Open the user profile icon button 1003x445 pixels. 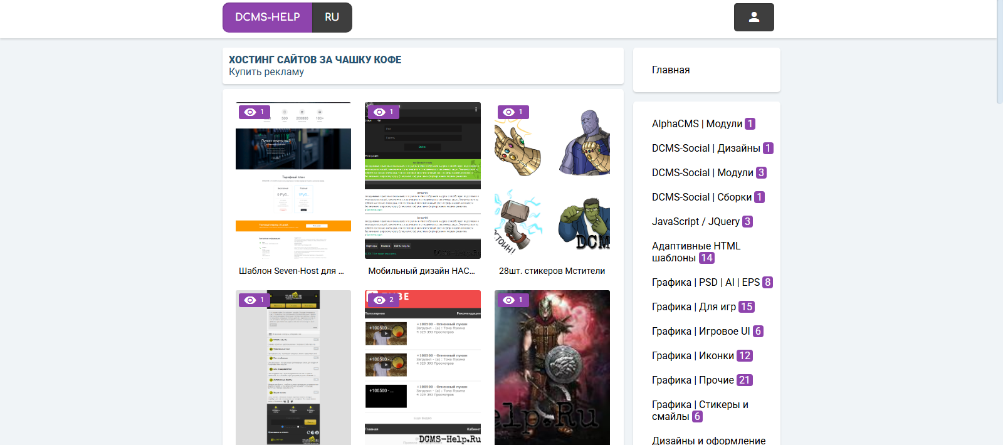click(x=754, y=18)
